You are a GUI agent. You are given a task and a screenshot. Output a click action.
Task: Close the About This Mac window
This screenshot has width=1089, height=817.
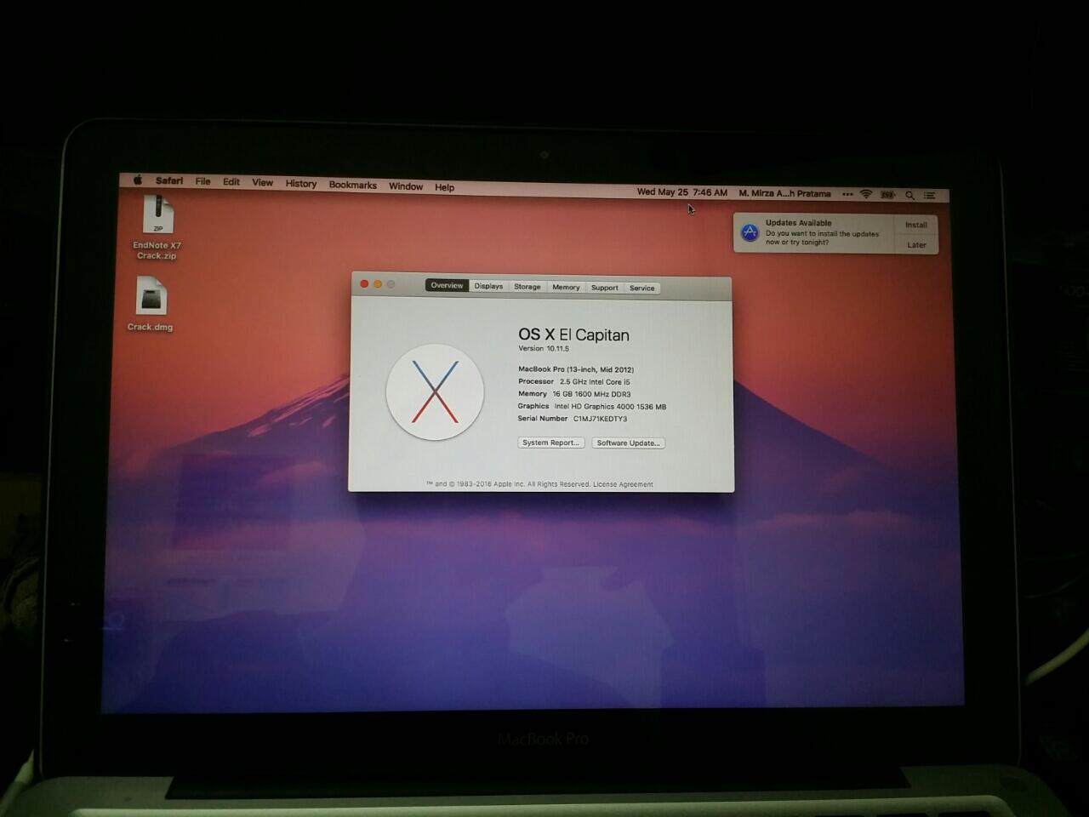364,284
